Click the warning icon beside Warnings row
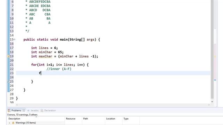 click(13, 123)
